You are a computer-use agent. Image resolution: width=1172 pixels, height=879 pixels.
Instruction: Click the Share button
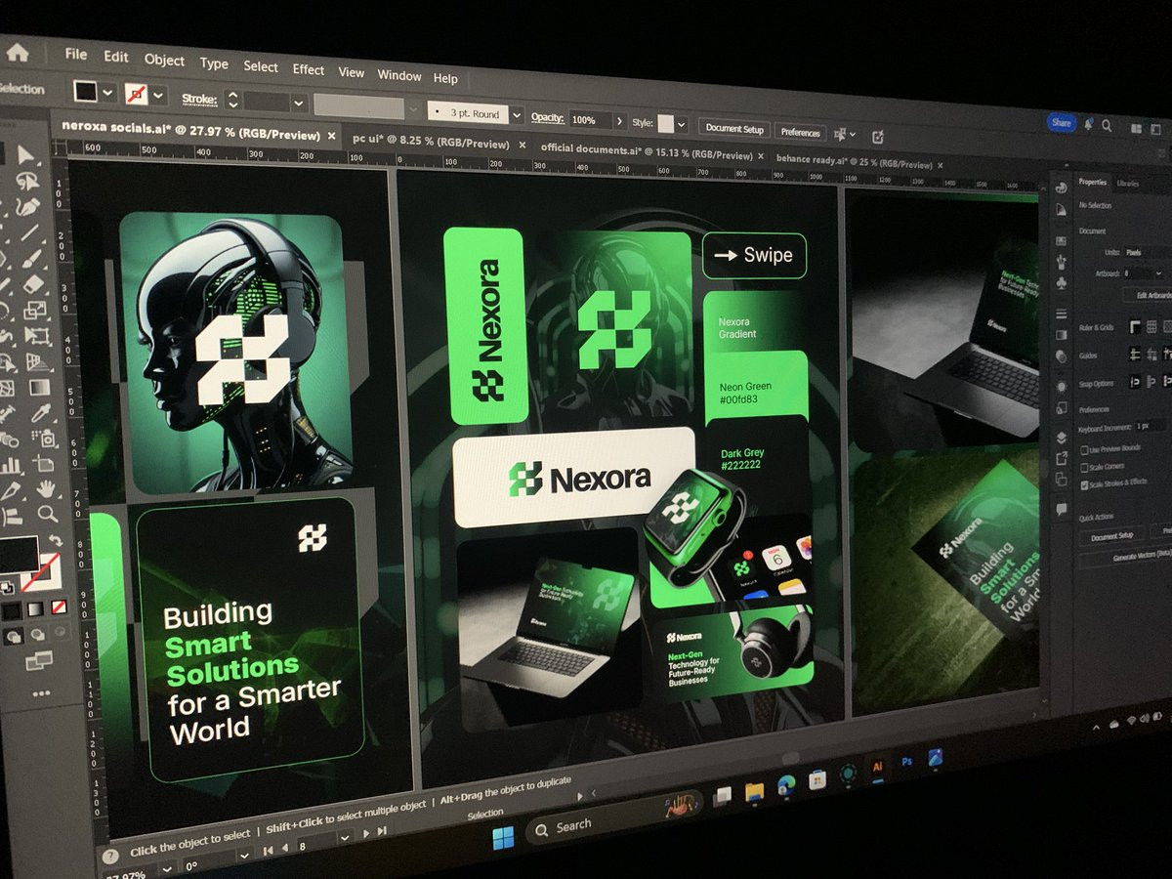click(x=1062, y=122)
